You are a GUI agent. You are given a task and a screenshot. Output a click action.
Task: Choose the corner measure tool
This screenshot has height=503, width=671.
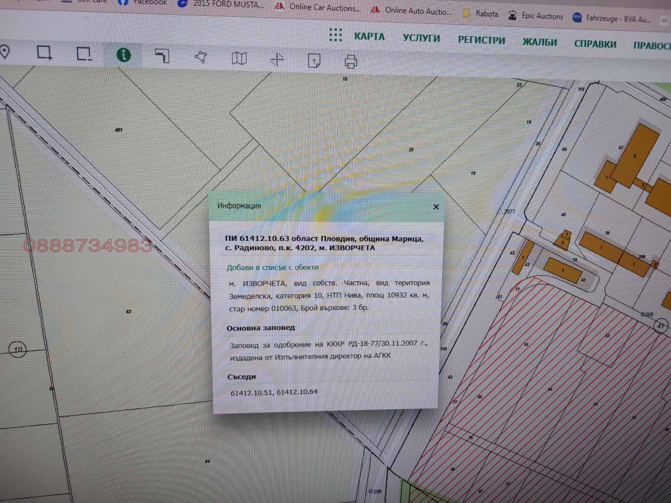point(162,56)
